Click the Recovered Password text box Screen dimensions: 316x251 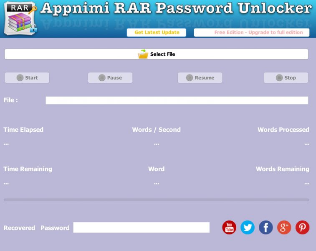(142, 228)
